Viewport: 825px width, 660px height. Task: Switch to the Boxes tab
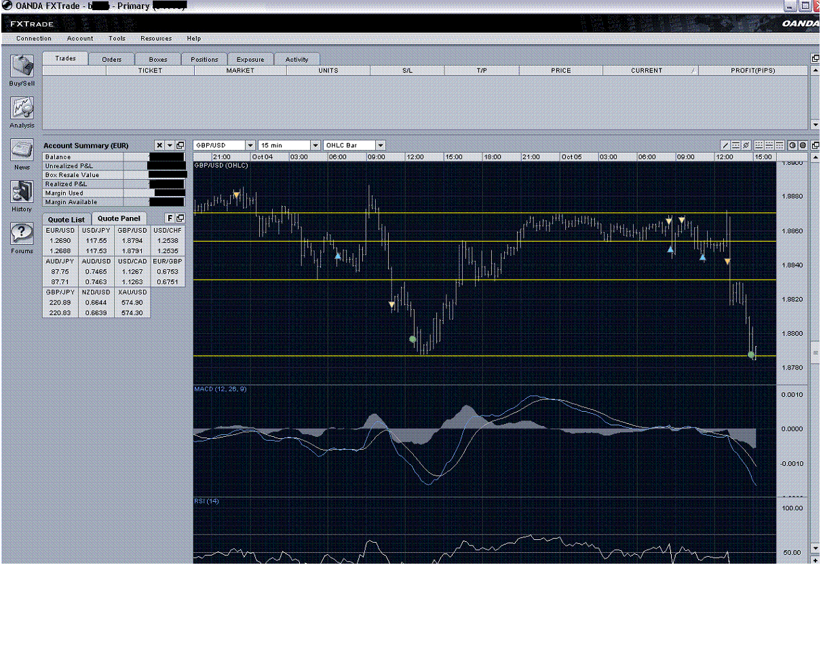[x=158, y=59]
